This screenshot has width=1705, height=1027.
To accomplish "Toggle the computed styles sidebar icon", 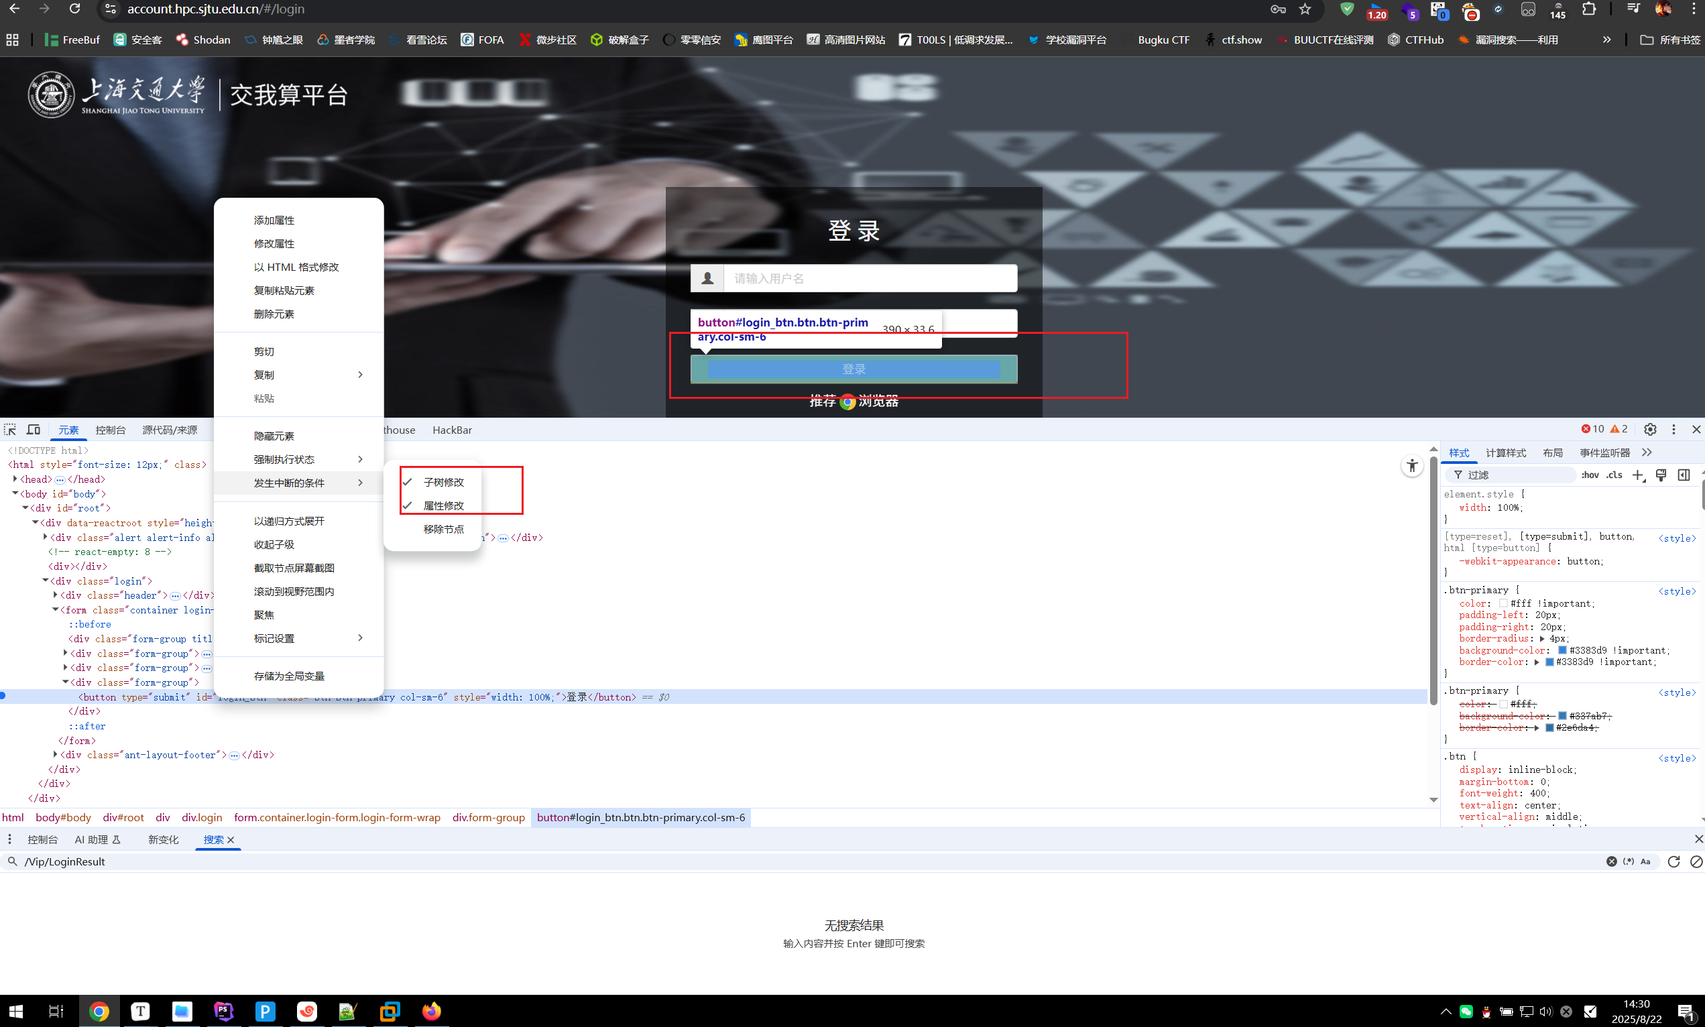I will tap(1684, 475).
